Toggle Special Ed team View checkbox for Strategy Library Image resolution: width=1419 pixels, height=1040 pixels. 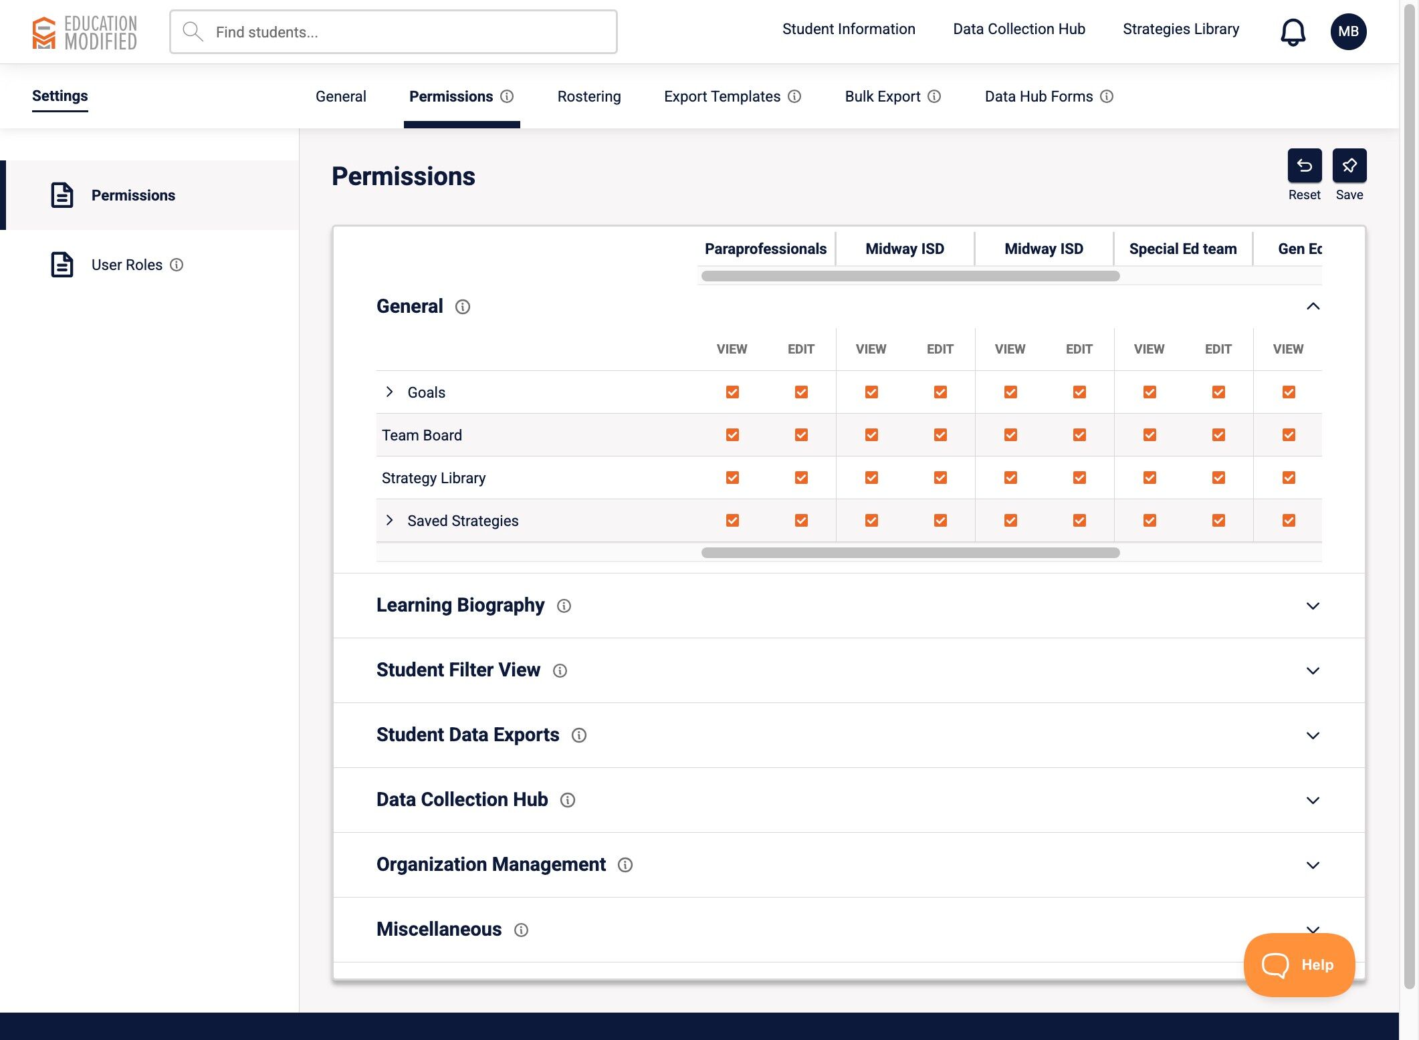point(1150,478)
